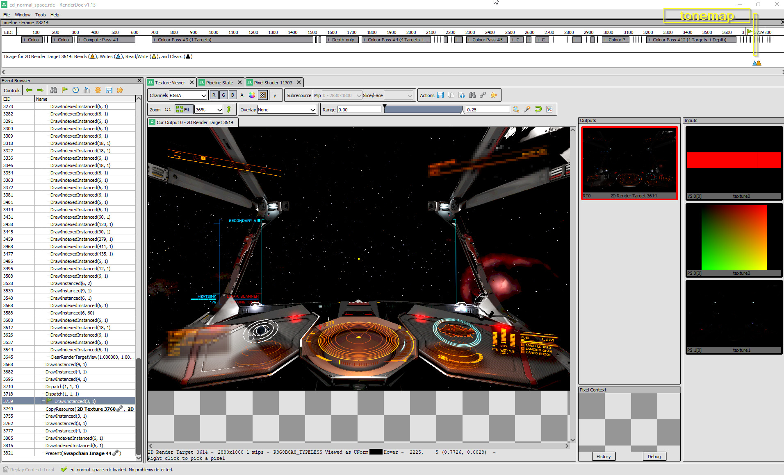Viewport: 784px width, 475px height.
Task: Open the Overlay None dropdown
Action: pyautogui.click(x=286, y=109)
